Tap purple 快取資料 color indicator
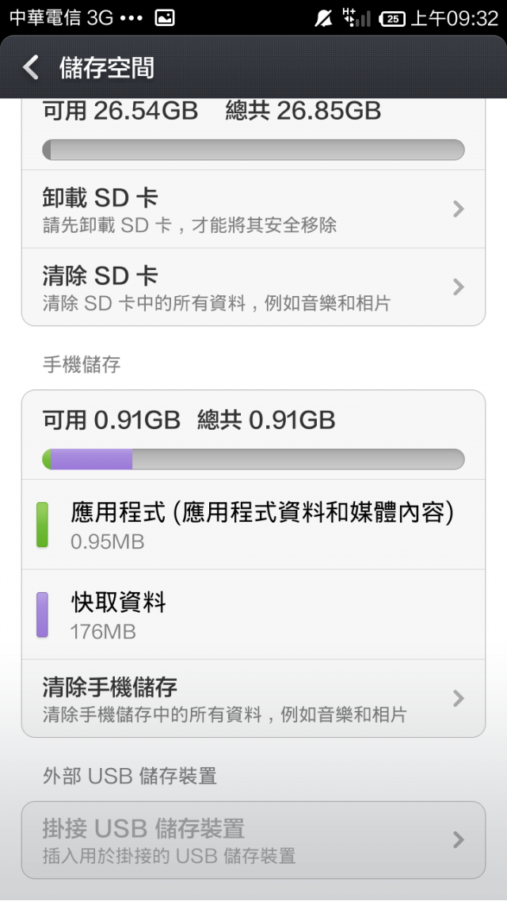Image resolution: width=507 pixels, height=901 pixels. pyautogui.click(x=42, y=614)
